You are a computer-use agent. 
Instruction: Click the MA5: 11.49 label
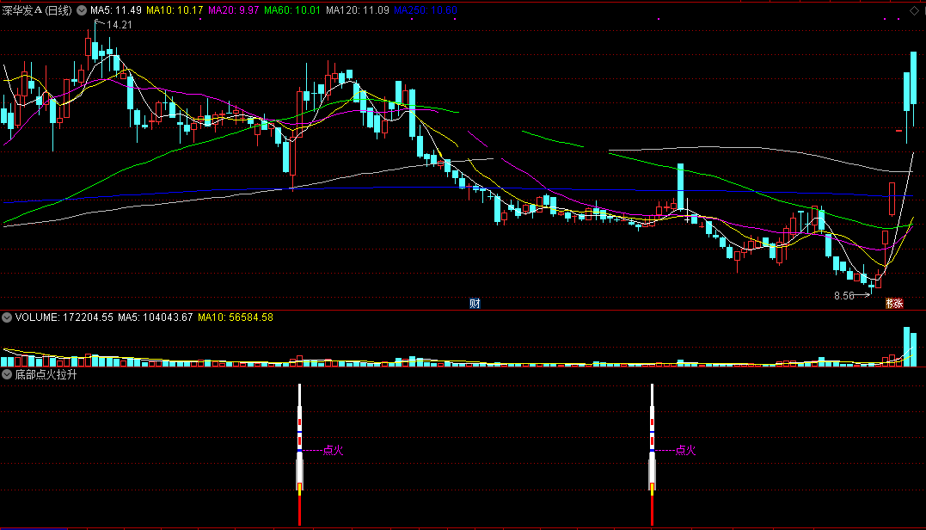[x=116, y=10]
